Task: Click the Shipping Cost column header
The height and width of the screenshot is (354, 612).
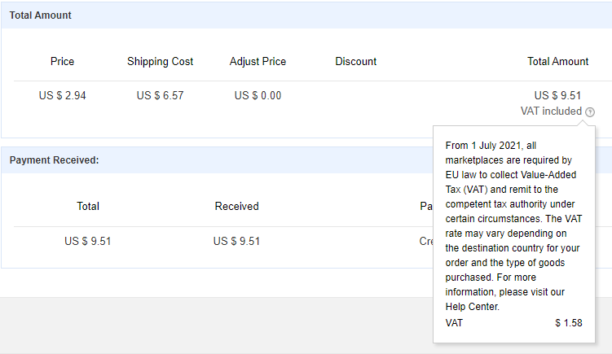Action: [x=161, y=61]
